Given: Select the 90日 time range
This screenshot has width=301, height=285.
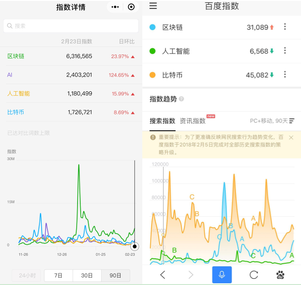Looking at the screenshot, I should click(115, 275).
